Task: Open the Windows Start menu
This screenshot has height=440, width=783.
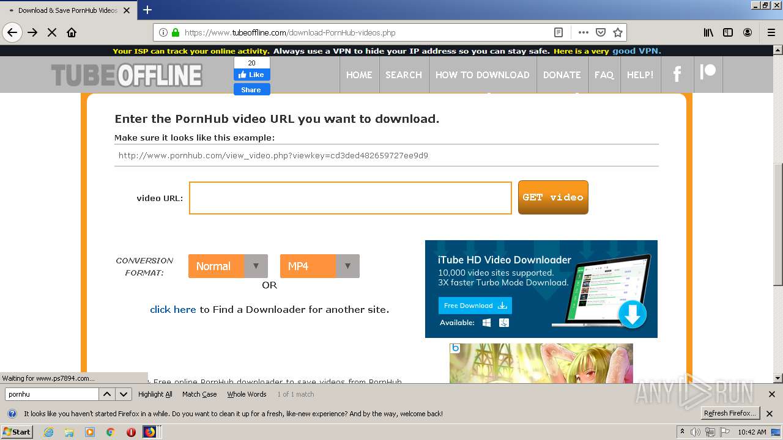Action: click(17, 432)
